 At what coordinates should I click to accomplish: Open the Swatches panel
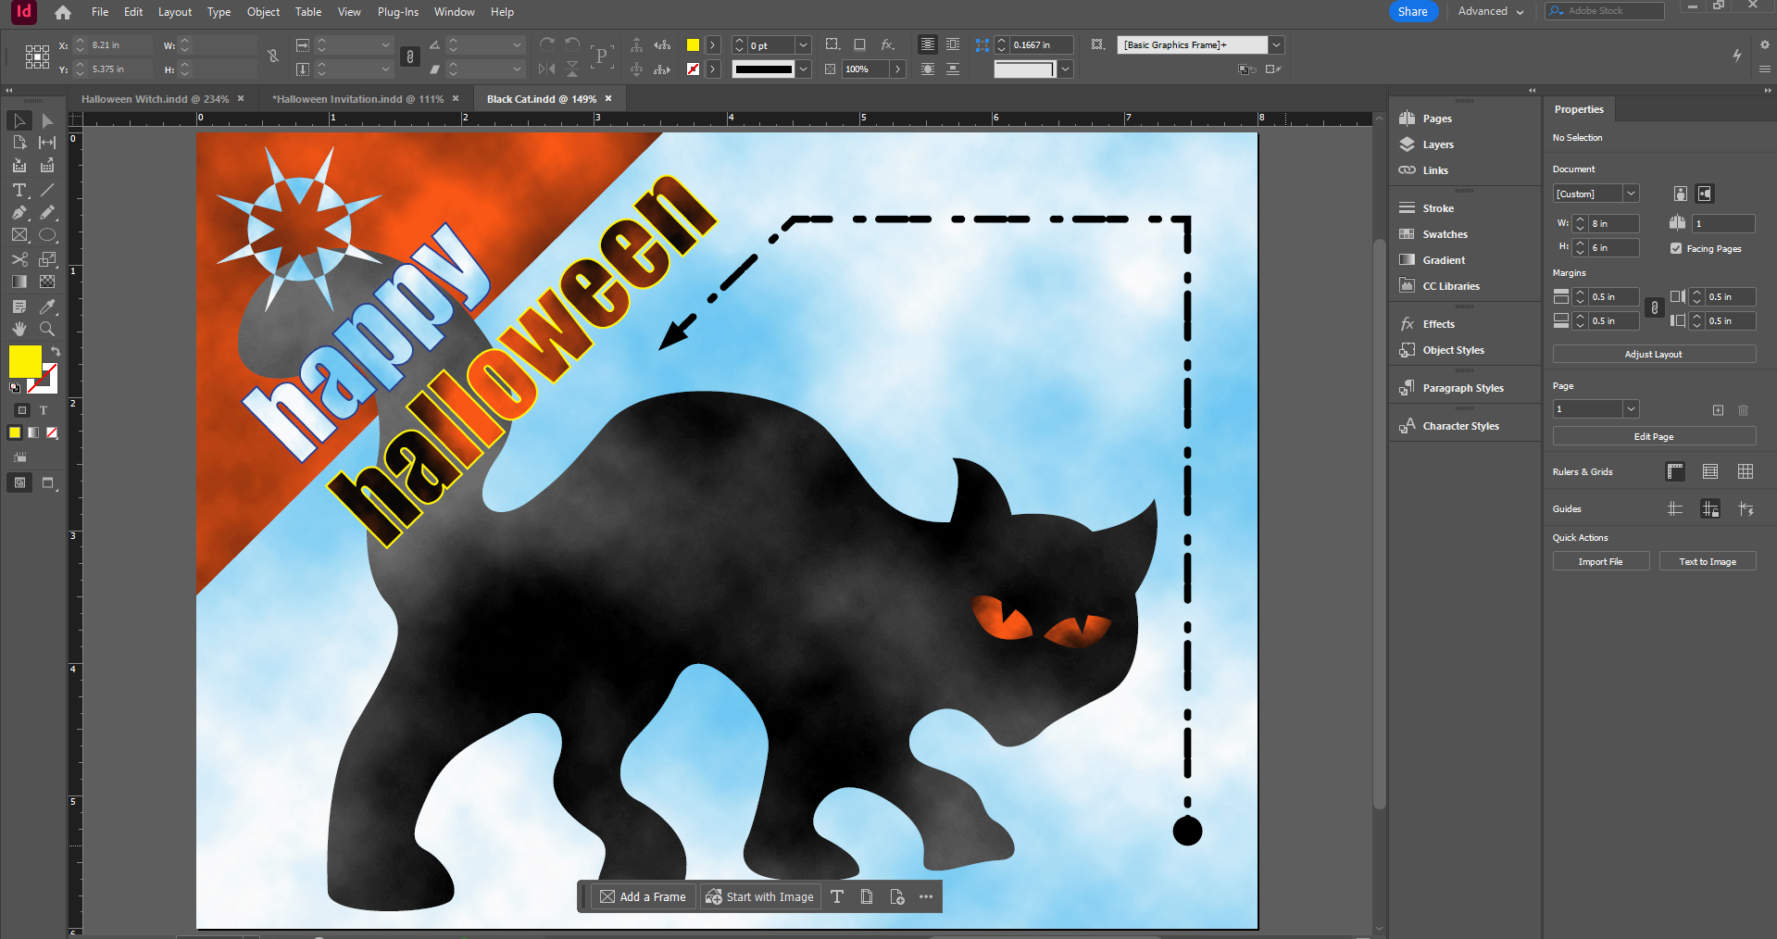point(1445,234)
